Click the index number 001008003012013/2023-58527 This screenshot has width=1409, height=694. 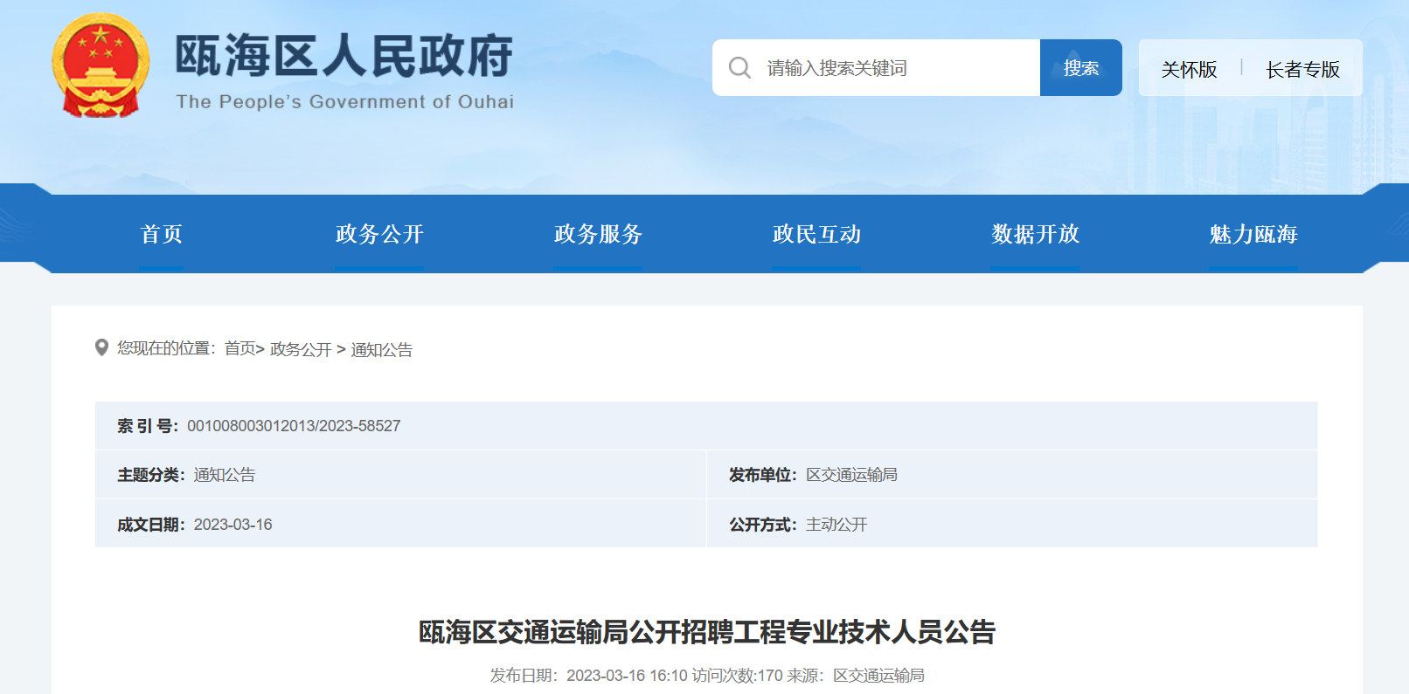(x=294, y=426)
